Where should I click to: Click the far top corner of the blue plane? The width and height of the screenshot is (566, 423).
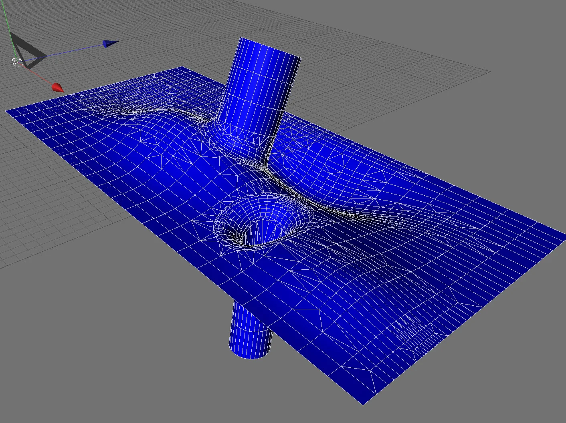(183, 67)
